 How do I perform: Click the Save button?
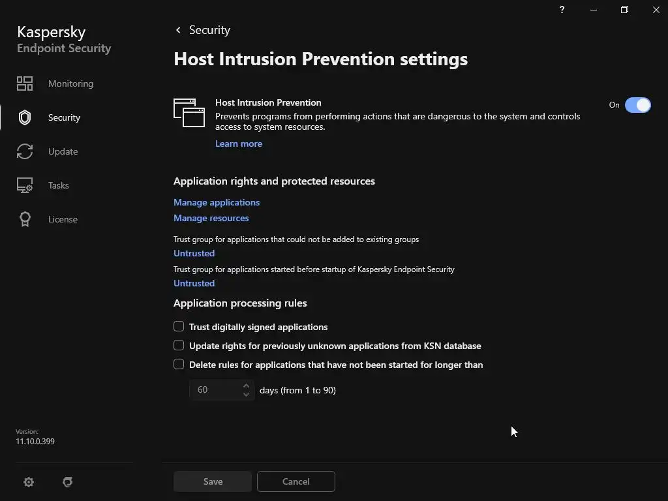[x=213, y=481]
